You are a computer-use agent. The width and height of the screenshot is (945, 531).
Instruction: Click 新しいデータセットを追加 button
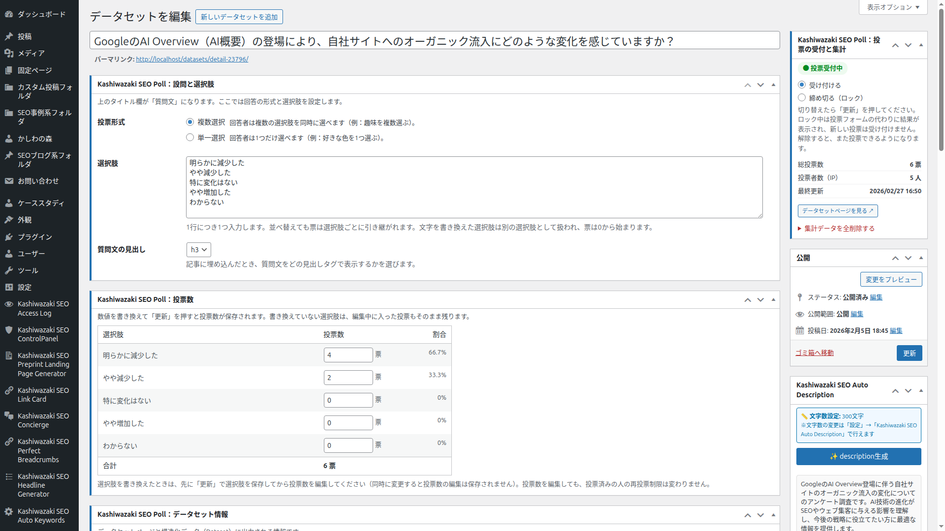[x=239, y=17]
